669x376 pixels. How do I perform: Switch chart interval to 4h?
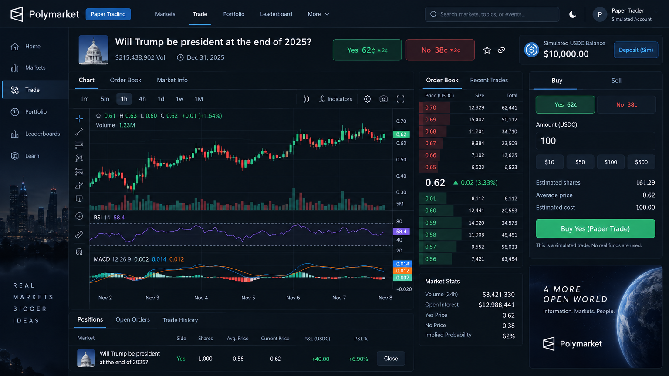pos(142,99)
